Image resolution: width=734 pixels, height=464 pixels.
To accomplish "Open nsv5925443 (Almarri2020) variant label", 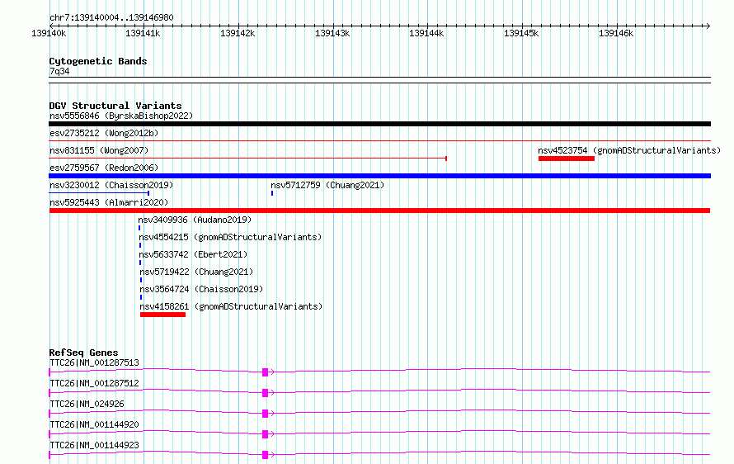I will [109, 202].
